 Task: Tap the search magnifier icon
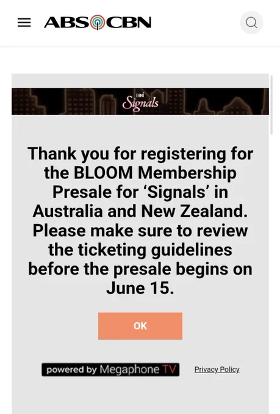tap(251, 23)
